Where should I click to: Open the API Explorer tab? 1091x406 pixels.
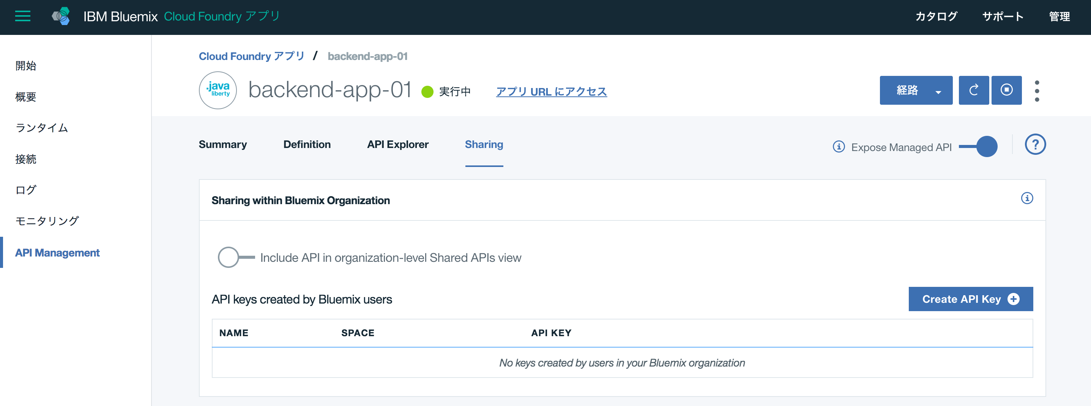(398, 144)
